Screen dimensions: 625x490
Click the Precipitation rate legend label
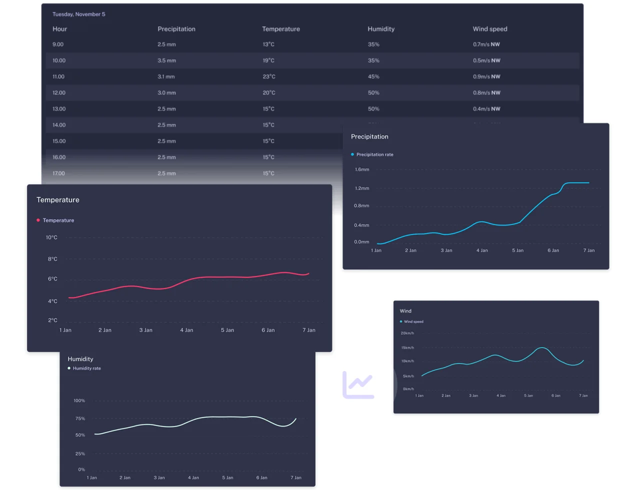[375, 154]
